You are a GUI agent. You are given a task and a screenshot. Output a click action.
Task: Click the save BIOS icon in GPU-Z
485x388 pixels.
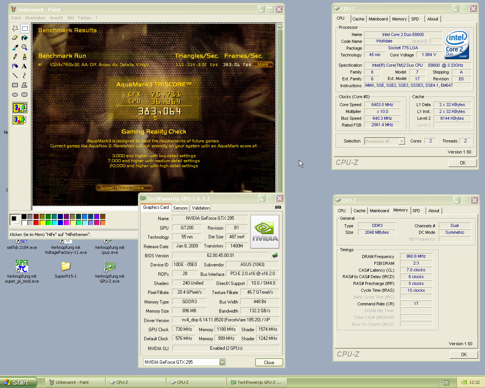pyautogui.click(x=275, y=255)
